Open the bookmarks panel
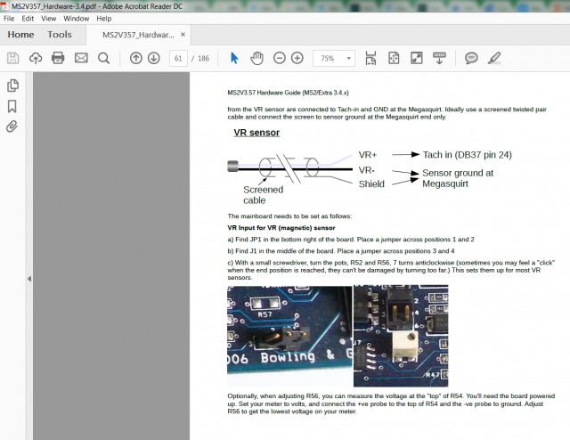 coord(12,106)
